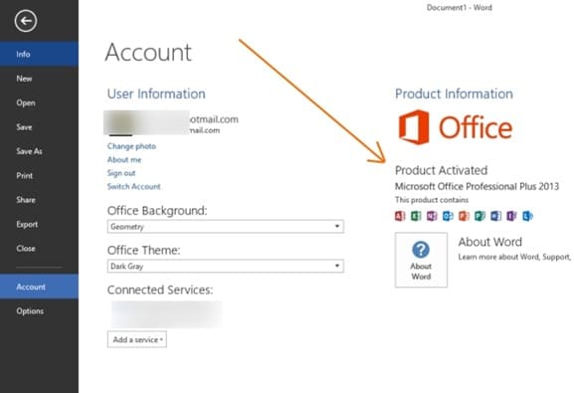Click the This product contains text
Viewport: 574px width, 393px height.
tap(432, 200)
